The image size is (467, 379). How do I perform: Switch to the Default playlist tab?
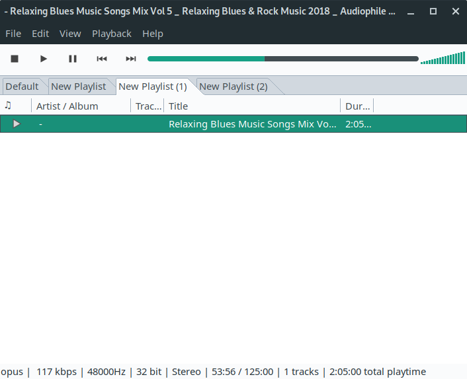22,86
